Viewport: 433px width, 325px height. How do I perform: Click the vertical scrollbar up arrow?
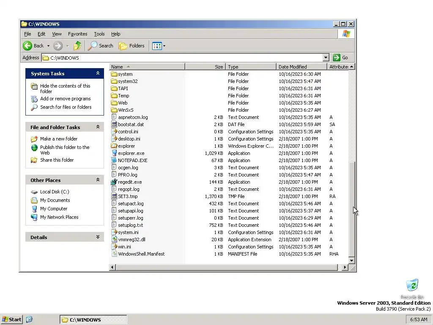pyautogui.click(x=351, y=66)
